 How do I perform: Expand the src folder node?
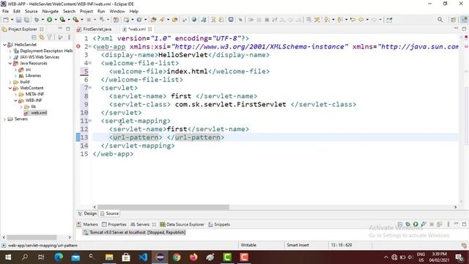point(15,70)
